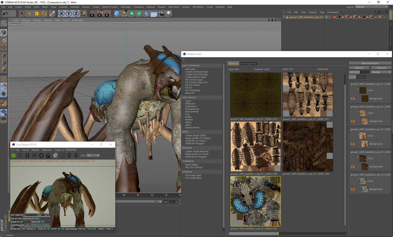This screenshot has width=393, height=237.
Task: Select the Move tool in top toolbar
Action: point(29,14)
